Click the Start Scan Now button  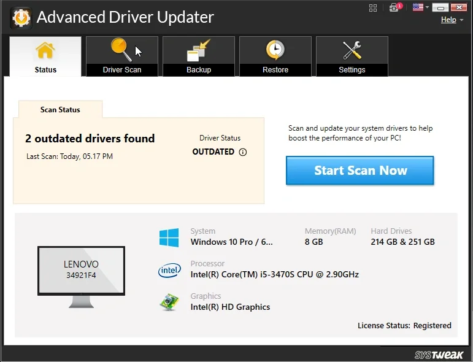(x=360, y=171)
